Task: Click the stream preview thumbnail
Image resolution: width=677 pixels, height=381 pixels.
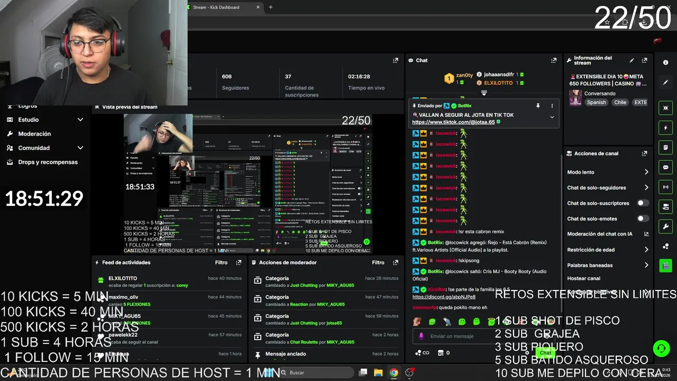Action: point(248,184)
